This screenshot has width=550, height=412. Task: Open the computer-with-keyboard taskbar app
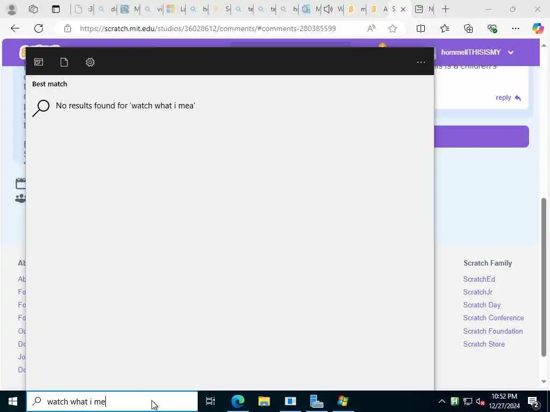[317, 401]
